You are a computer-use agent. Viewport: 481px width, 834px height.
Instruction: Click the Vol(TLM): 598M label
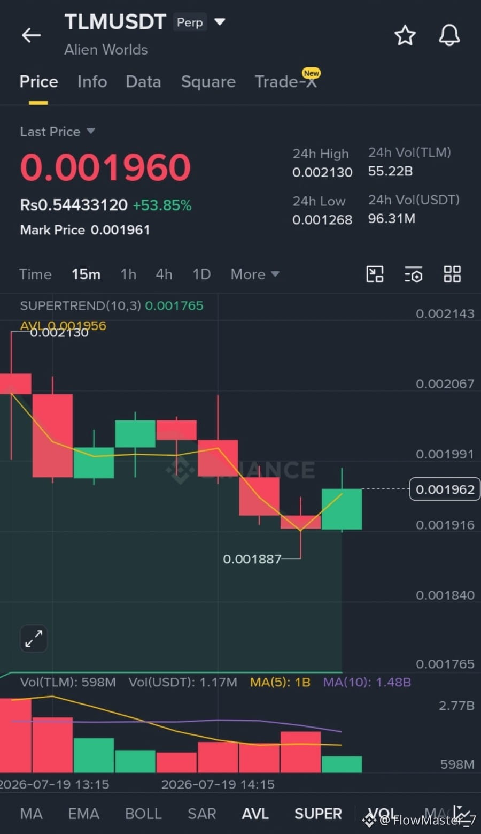[68, 682]
